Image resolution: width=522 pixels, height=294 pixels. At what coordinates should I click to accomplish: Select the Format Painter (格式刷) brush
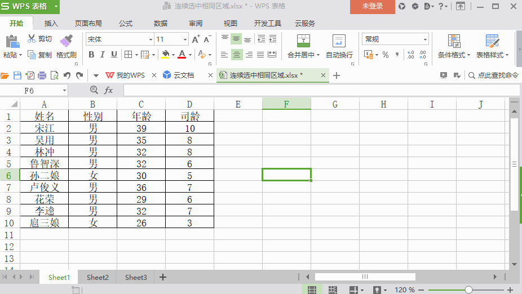(x=67, y=40)
